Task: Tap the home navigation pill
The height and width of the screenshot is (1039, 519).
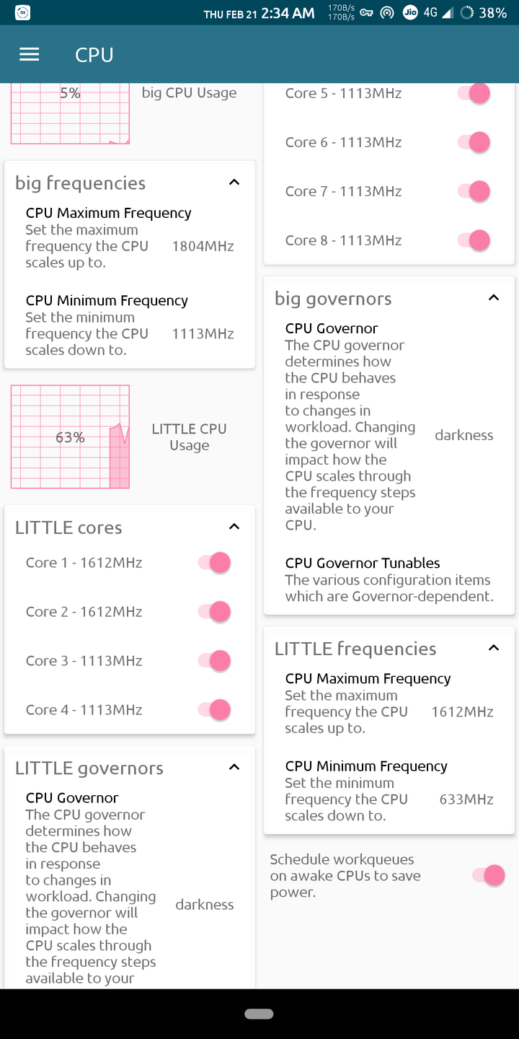Action: (259, 1014)
